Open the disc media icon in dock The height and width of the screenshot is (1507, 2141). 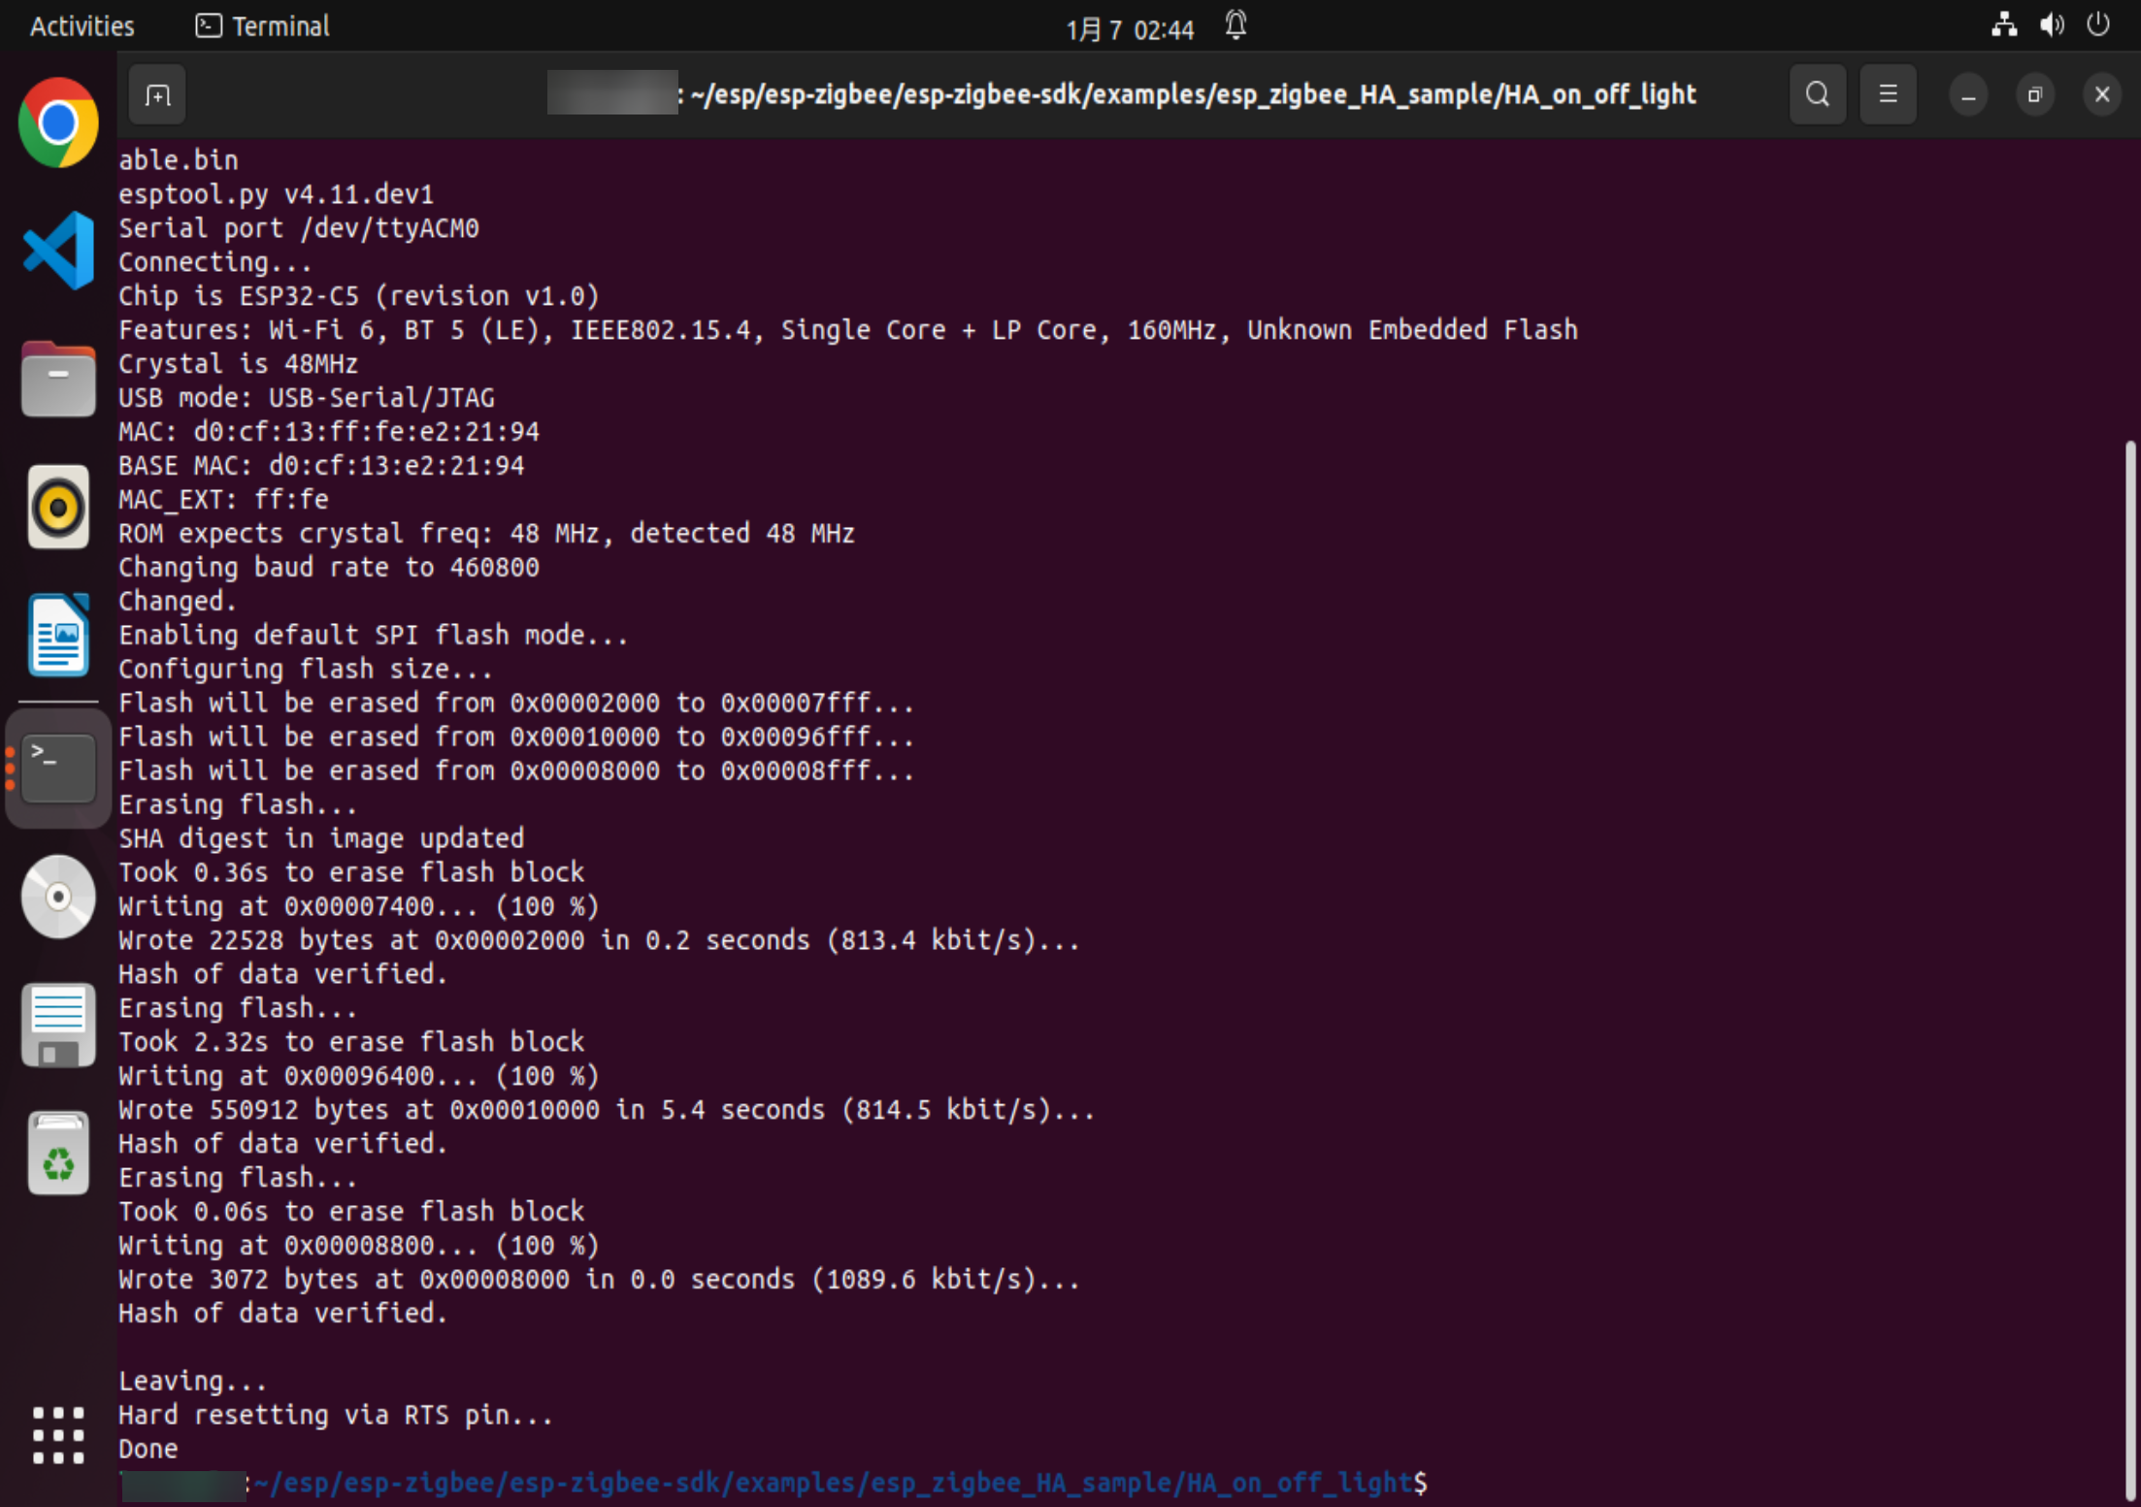pyautogui.click(x=58, y=897)
